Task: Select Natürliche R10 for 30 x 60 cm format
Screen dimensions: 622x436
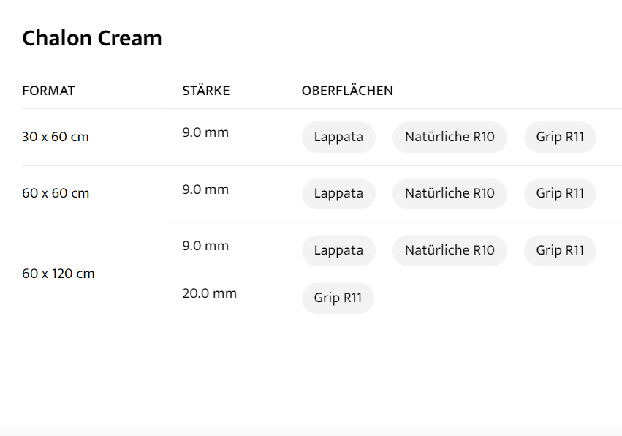Action: pos(450,137)
